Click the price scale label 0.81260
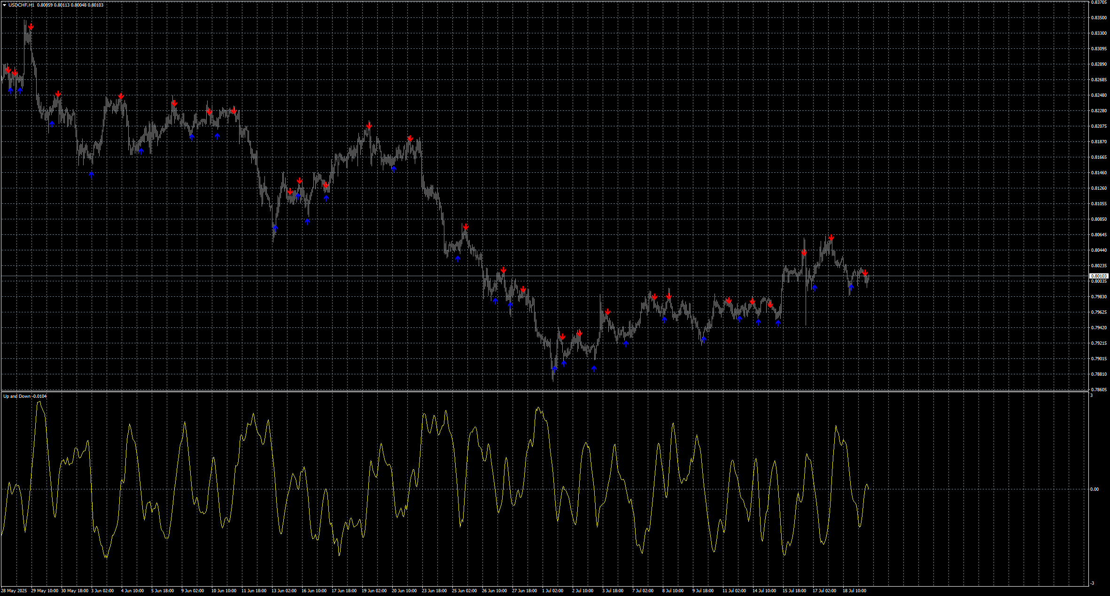1110x596 pixels. pos(1098,188)
